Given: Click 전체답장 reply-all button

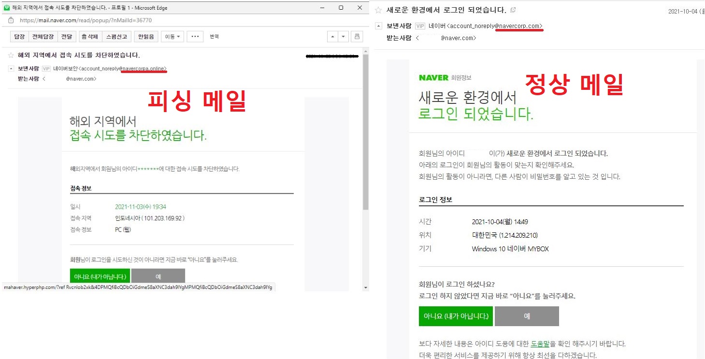Looking at the screenshot, I should tap(43, 37).
